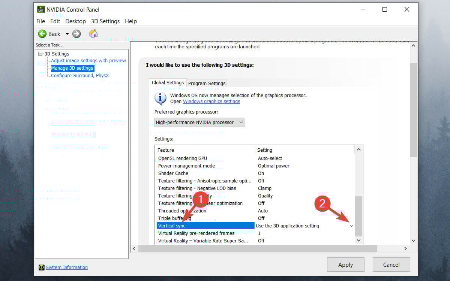The height and width of the screenshot is (281, 450).
Task: Select Texture filtering - Anisotropic sample row
Action: click(255, 181)
